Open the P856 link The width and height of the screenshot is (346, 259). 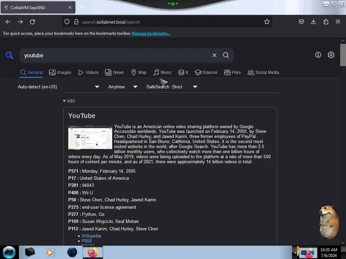point(87,241)
